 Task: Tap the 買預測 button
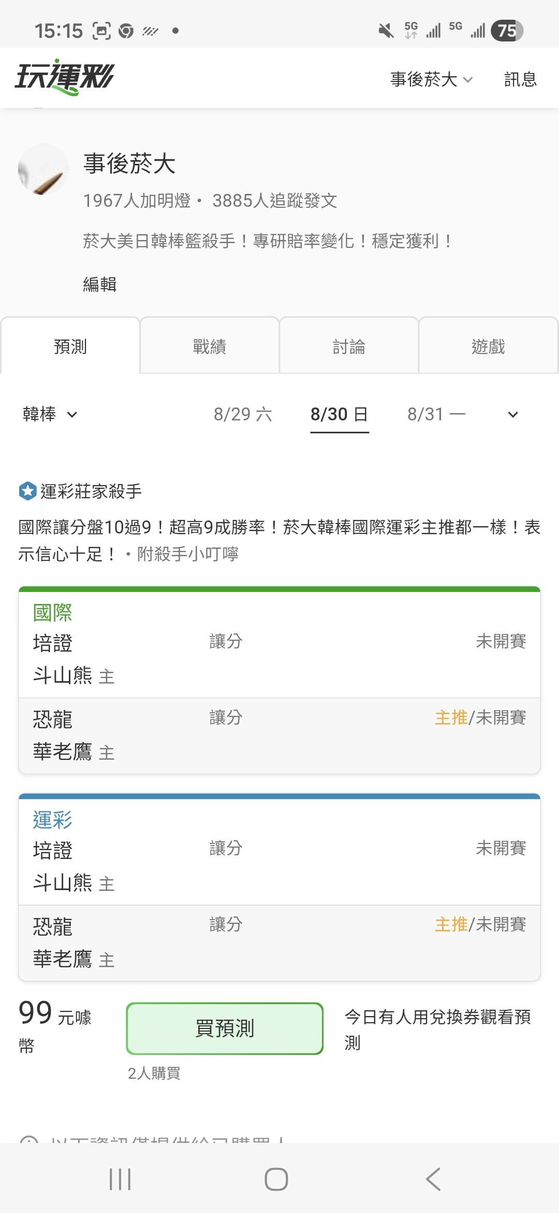tap(225, 1028)
